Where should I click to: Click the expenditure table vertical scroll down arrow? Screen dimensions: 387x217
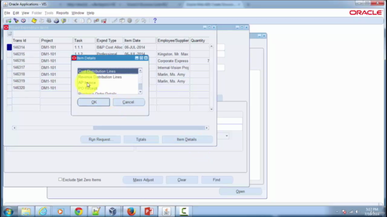tap(212, 109)
